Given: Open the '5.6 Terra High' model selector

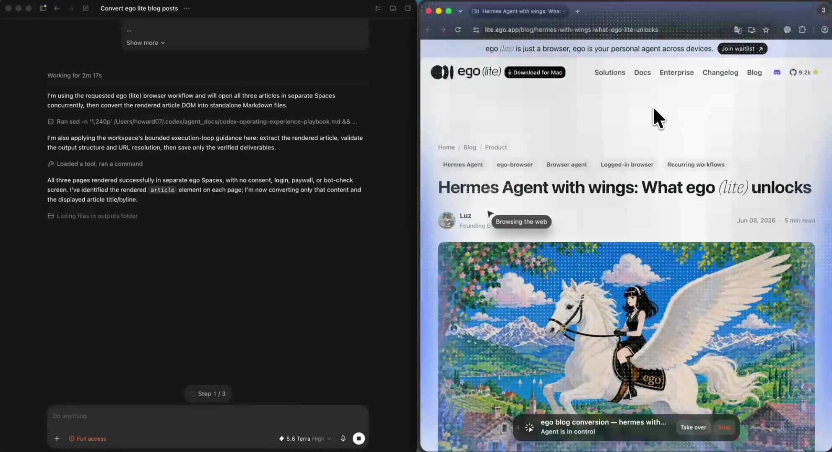Looking at the screenshot, I should click(x=305, y=439).
